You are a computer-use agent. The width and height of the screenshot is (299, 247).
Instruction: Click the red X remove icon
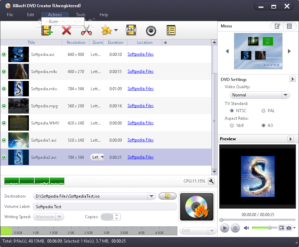tap(66, 31)
